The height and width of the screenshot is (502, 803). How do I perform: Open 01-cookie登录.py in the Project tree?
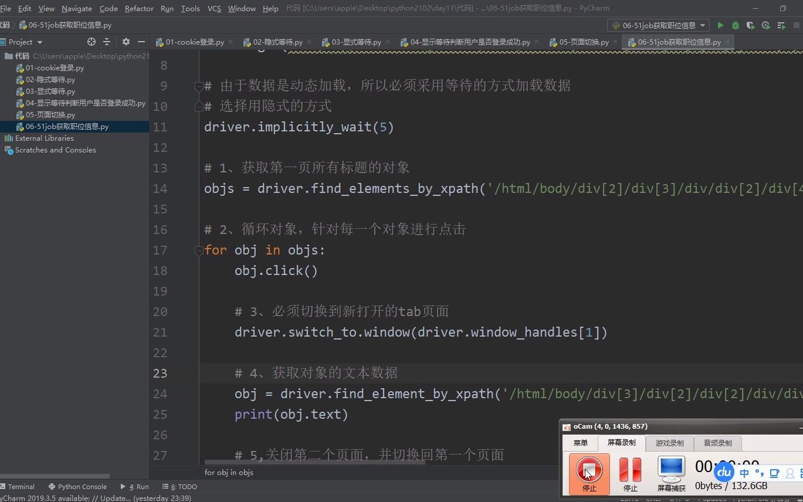tap(55, 67)
